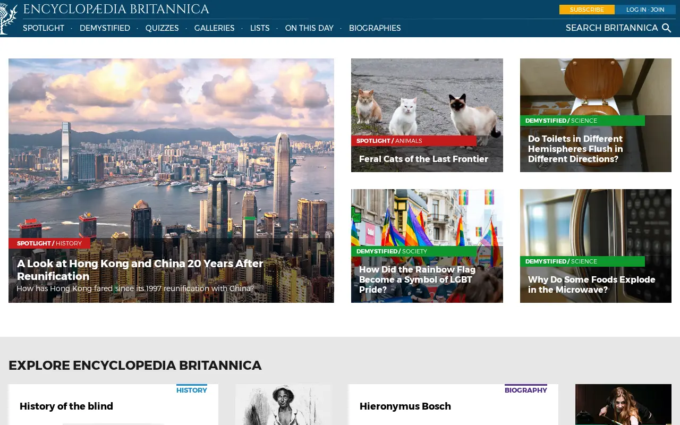Screen dimensions: 680x425
Task: Click the Log In · Join button
Action: pyautogui.click(x=645, y=10)
